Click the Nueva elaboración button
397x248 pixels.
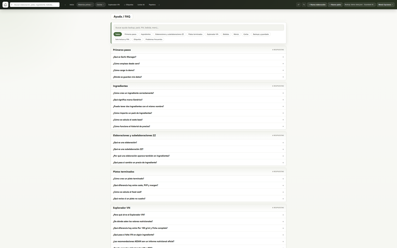317,5
